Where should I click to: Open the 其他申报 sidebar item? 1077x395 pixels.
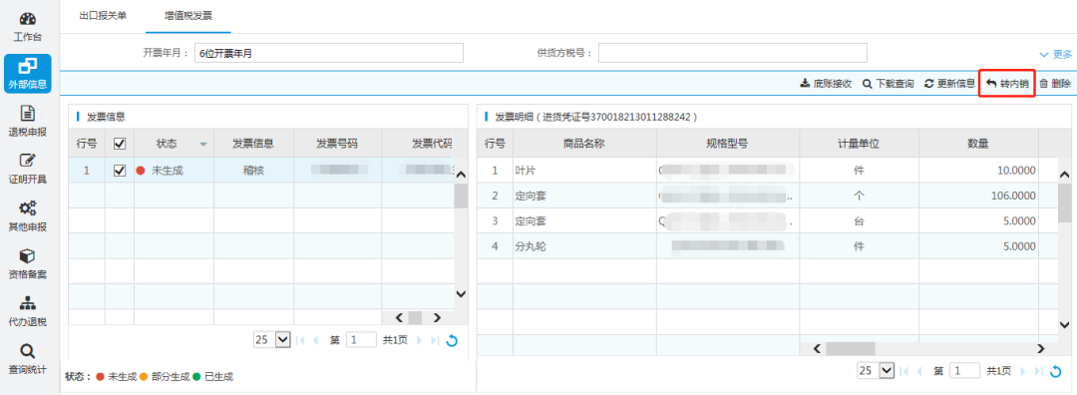28,216
